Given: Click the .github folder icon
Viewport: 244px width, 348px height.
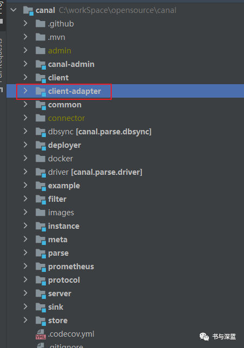Looking at the screenshot, I should click(40, 24).
